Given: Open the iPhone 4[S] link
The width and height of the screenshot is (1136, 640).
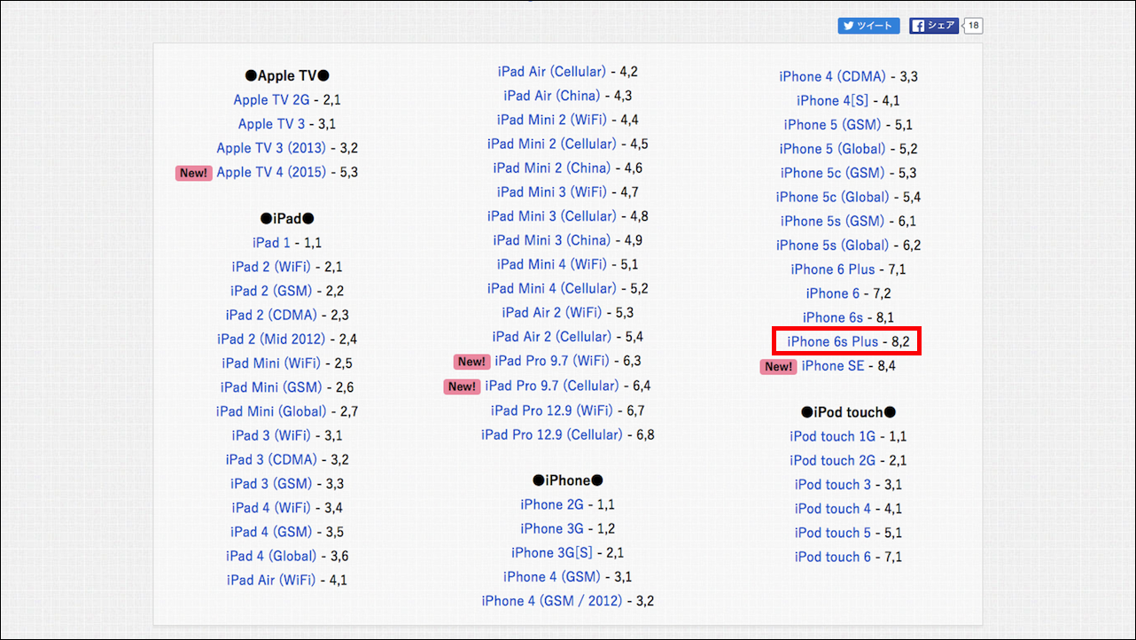Looking at the screenshot, I should click(833, 100).
